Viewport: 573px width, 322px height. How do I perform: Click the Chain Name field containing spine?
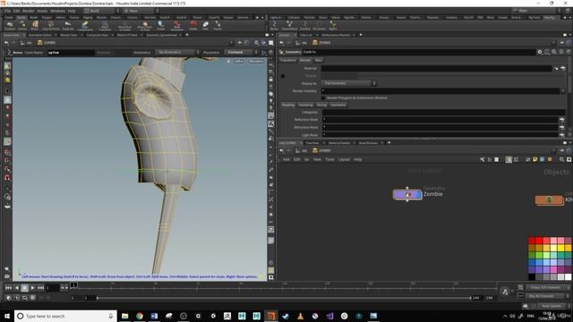(71, 53)
